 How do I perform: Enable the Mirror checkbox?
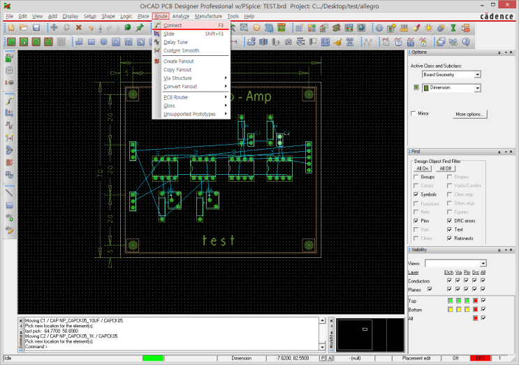(x=414, y=113)
